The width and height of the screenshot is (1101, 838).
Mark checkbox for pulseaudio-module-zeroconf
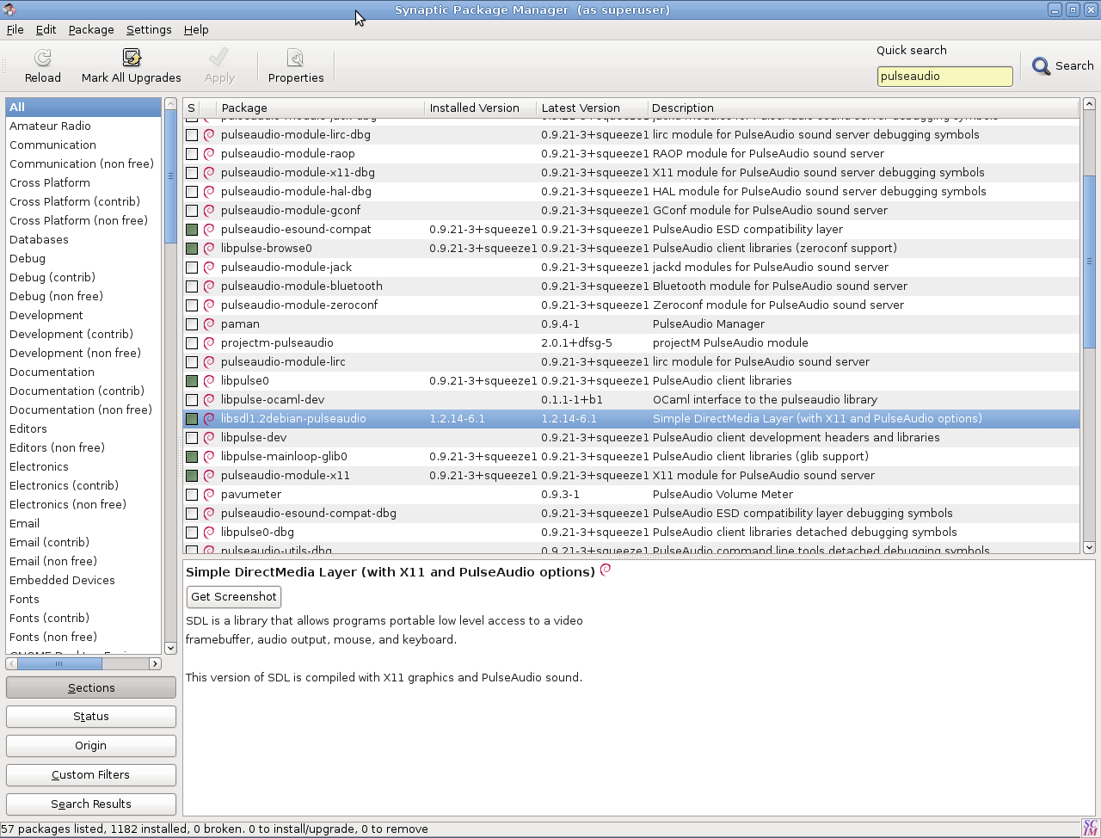tap(192, 305)
